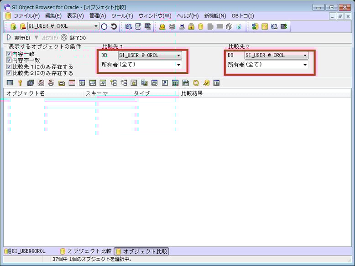Click the SQL execution toolbar icon
This screenshot has width=355, height=266.
tap(128, 26)
